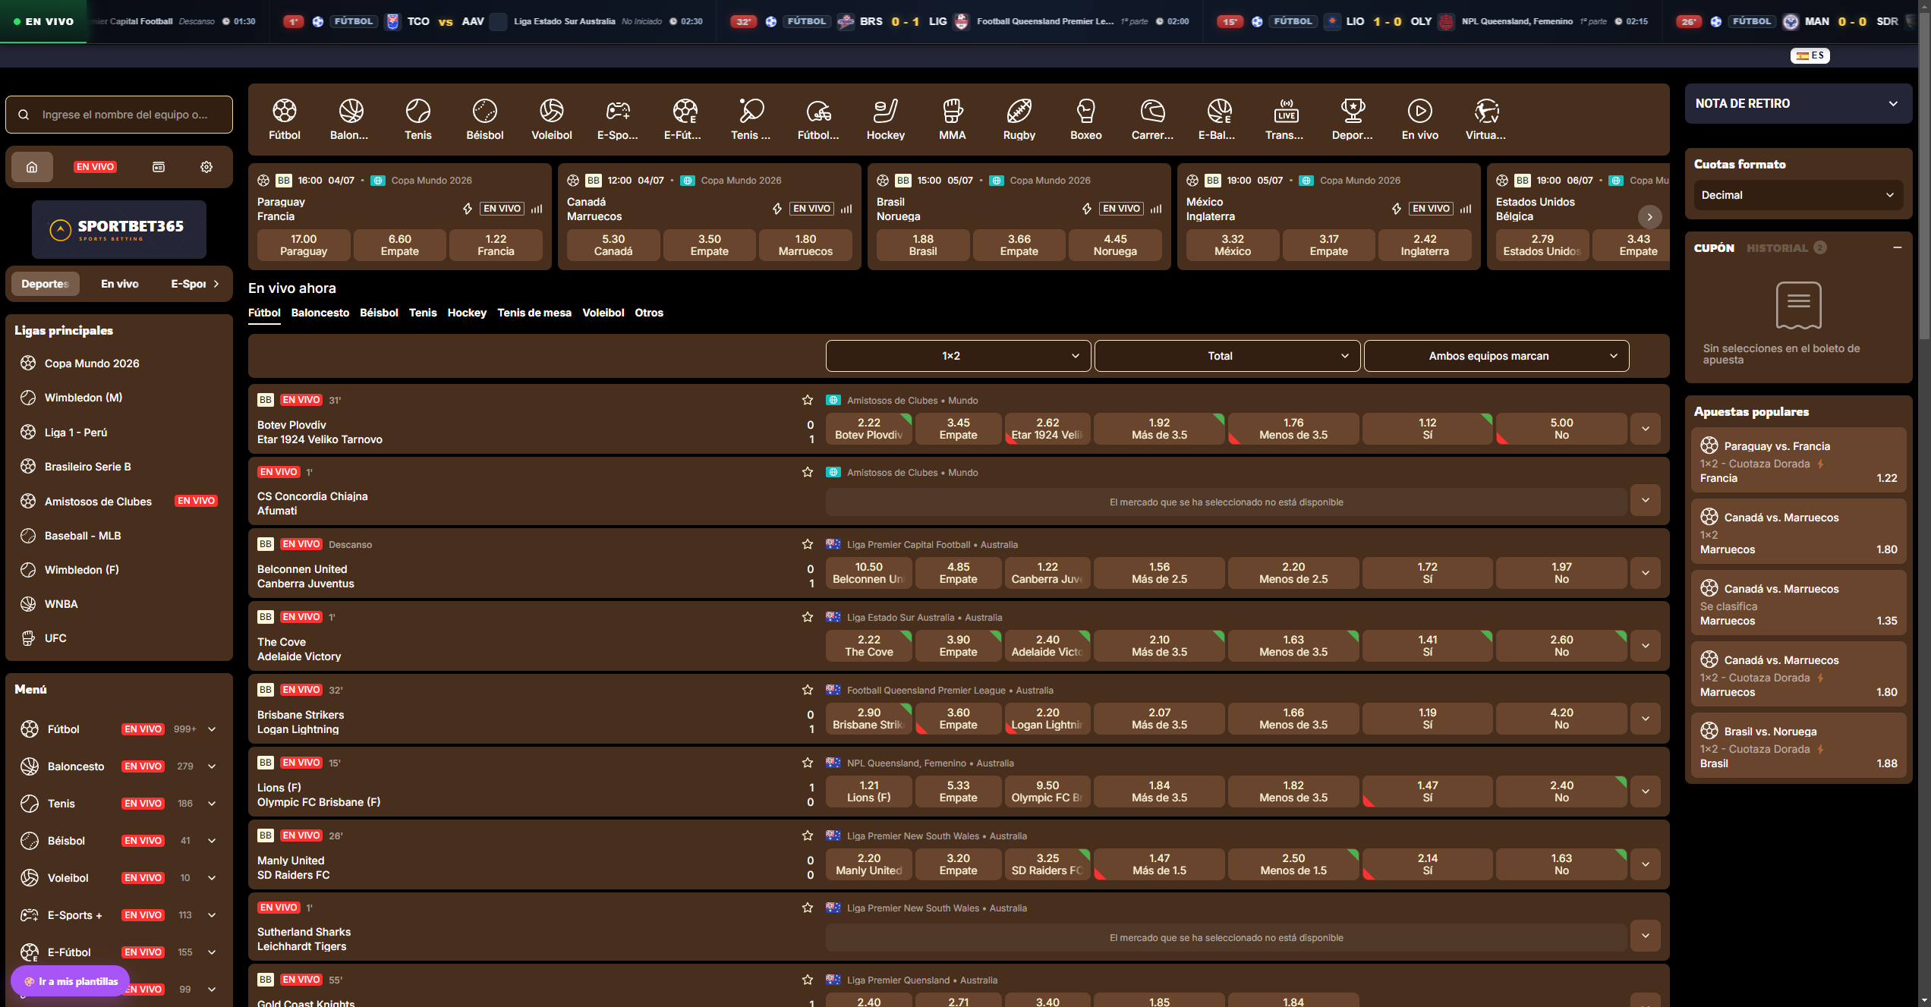Open the Transmisiones LIVE icon
Viewport: 1931px width, 1007px height.
coord(1287,111)
